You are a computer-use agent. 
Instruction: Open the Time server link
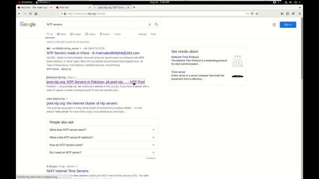click(x=178, y=72)
